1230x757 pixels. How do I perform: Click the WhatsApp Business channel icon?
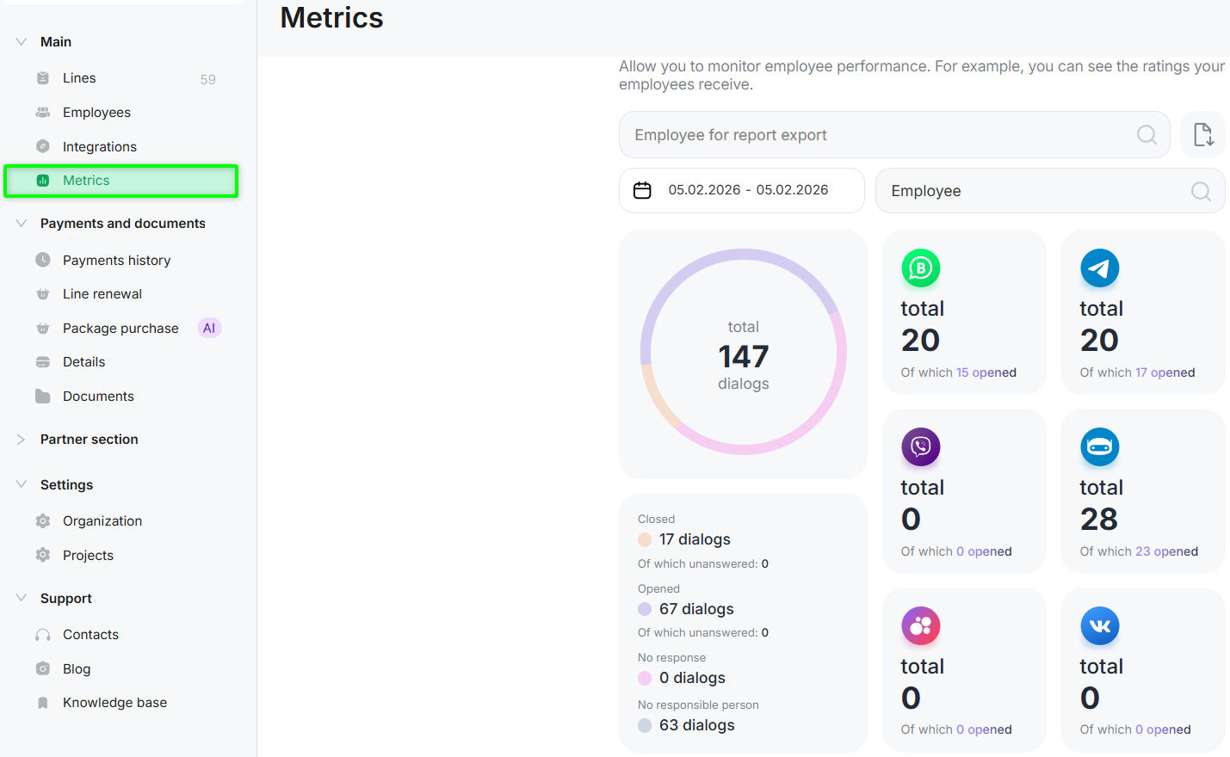(920, 268)
